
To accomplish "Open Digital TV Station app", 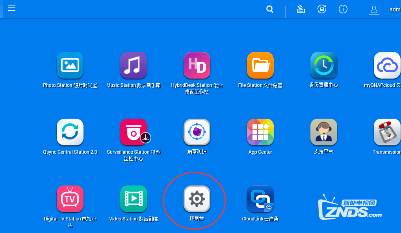I will click(70, 199).
